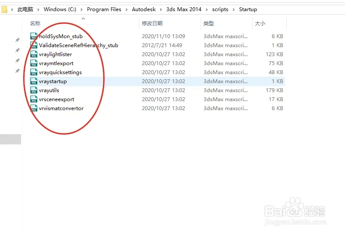Click type cell of vraystartup row
The width and height of the screenshot is (345, 234).
pyautogui.click(x=225, y=81)
